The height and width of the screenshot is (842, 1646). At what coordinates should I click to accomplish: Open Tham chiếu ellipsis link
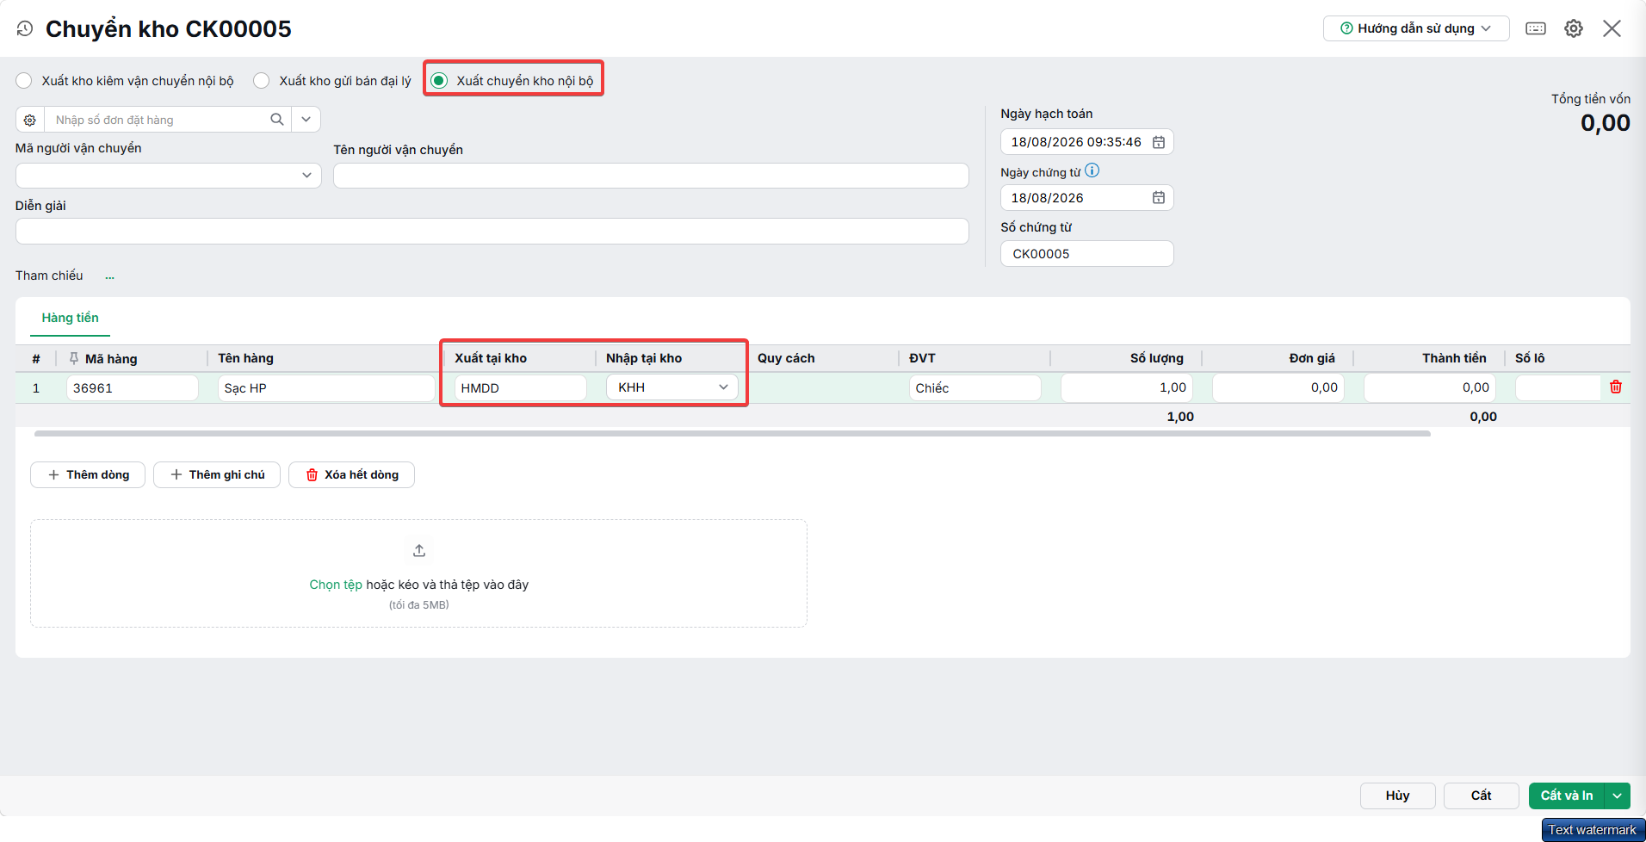[109, 277]
